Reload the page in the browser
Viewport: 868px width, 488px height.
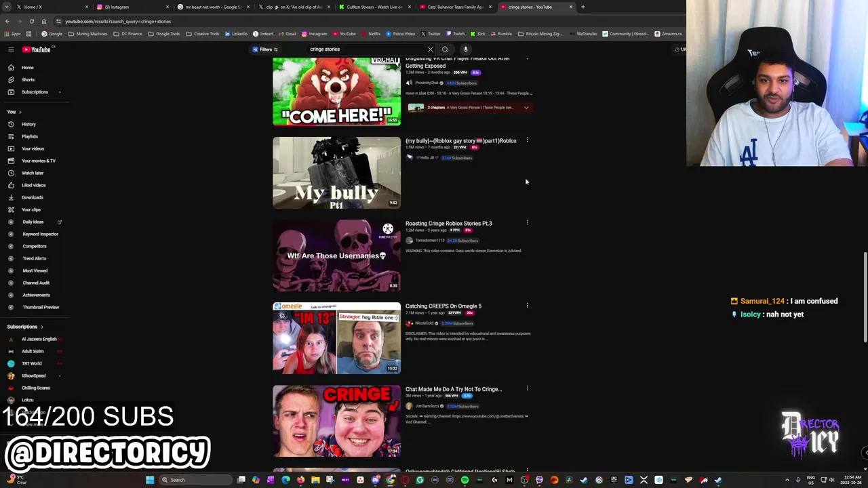point(31,21)
